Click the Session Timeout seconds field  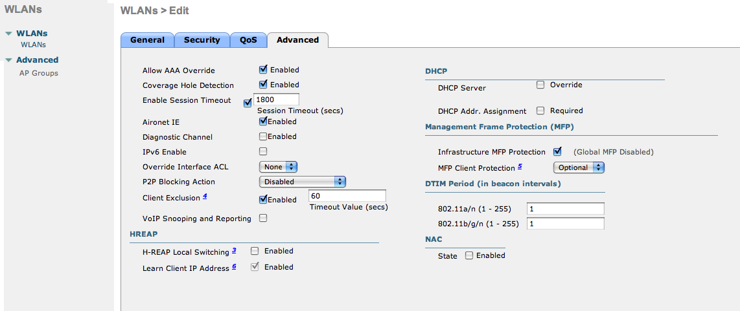(x=277, y=100)
